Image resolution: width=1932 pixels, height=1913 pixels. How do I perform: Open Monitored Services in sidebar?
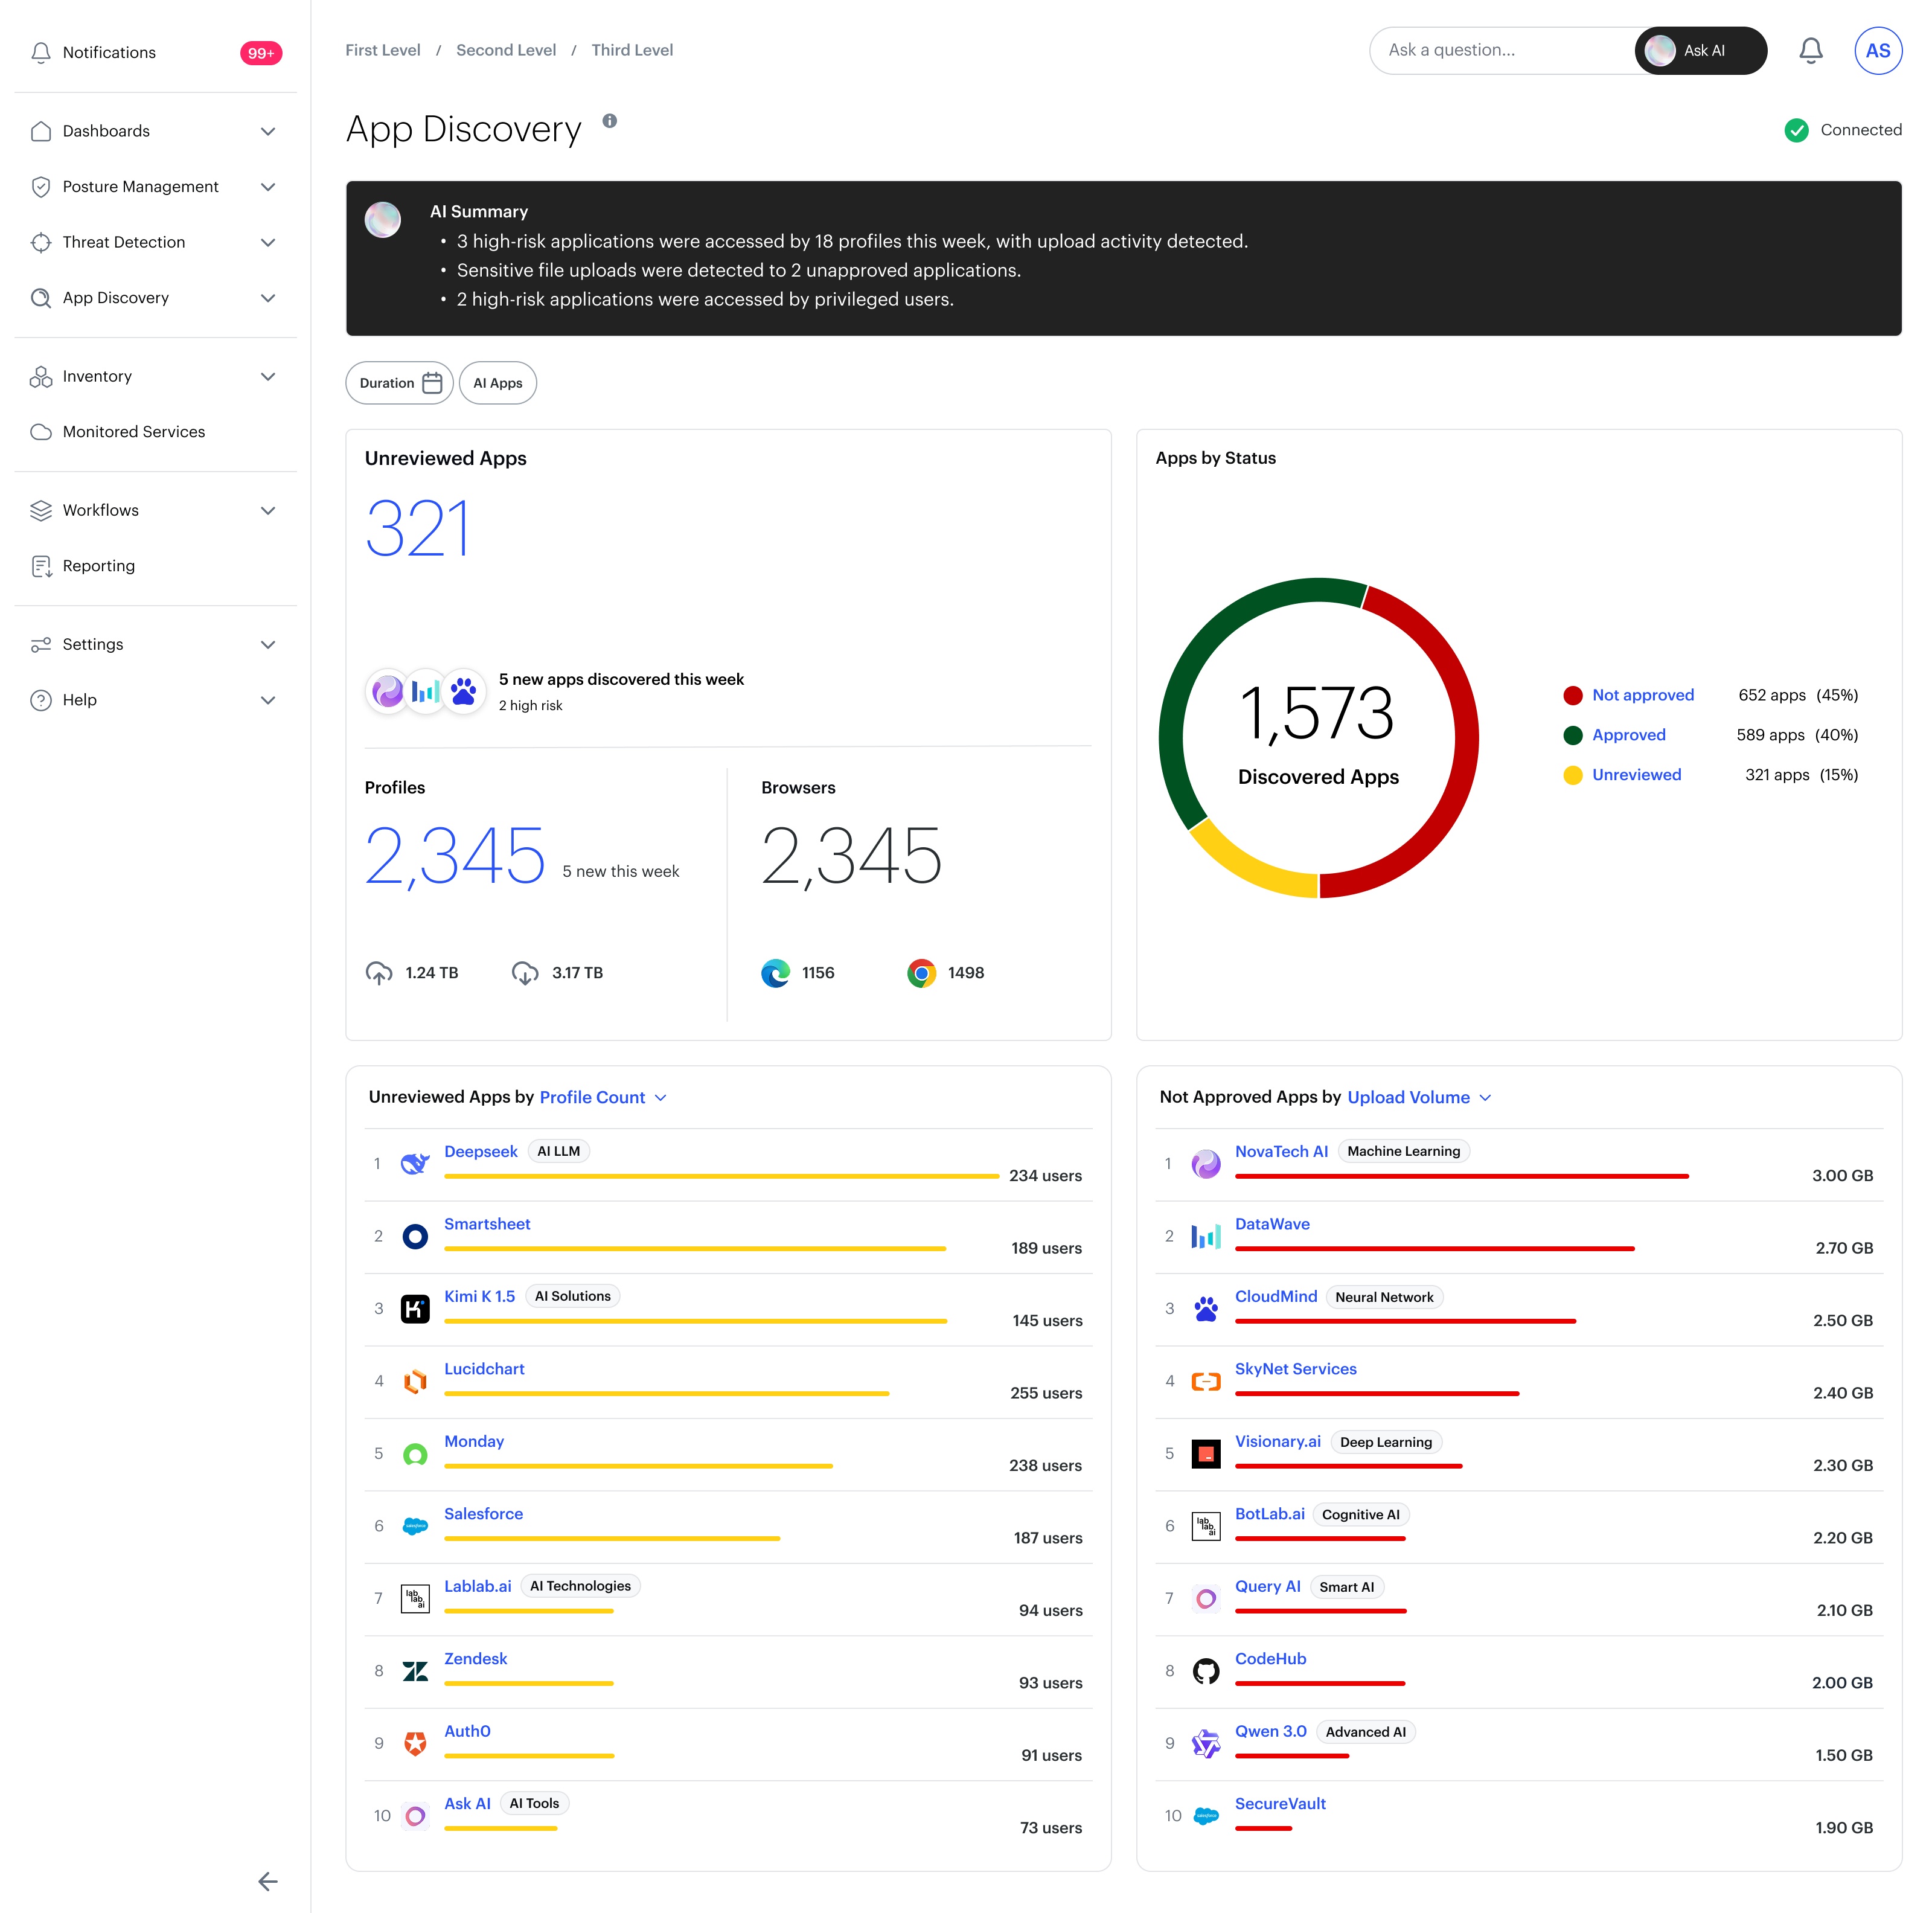coord(133,432)
